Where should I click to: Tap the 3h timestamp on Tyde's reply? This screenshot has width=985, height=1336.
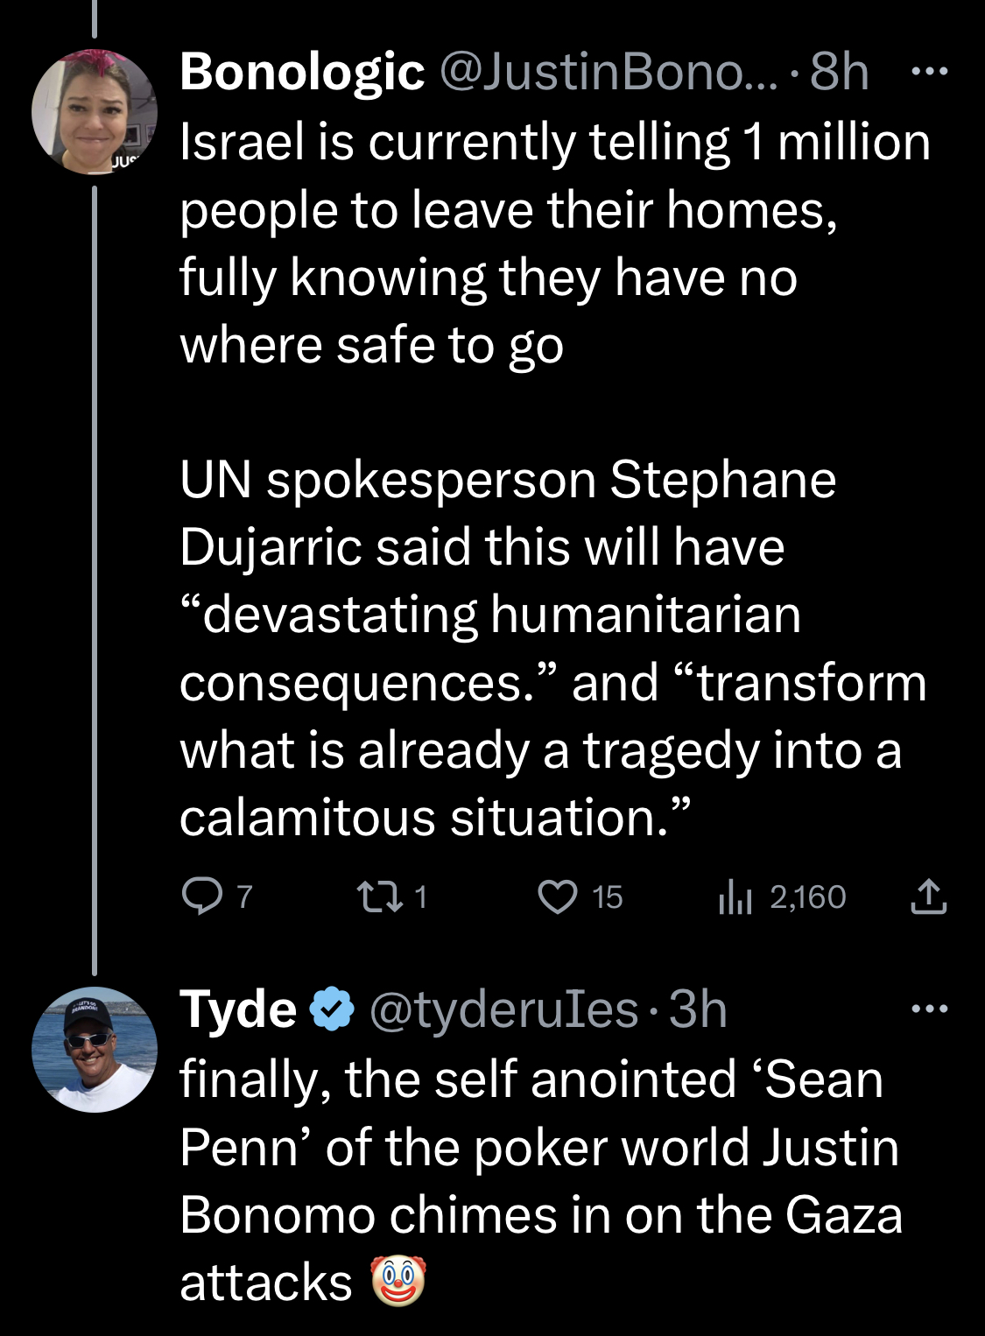(x=698, y=1009)
